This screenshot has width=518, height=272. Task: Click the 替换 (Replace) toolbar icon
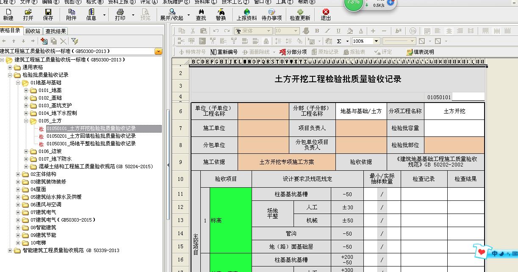click(x=221, y=14)
